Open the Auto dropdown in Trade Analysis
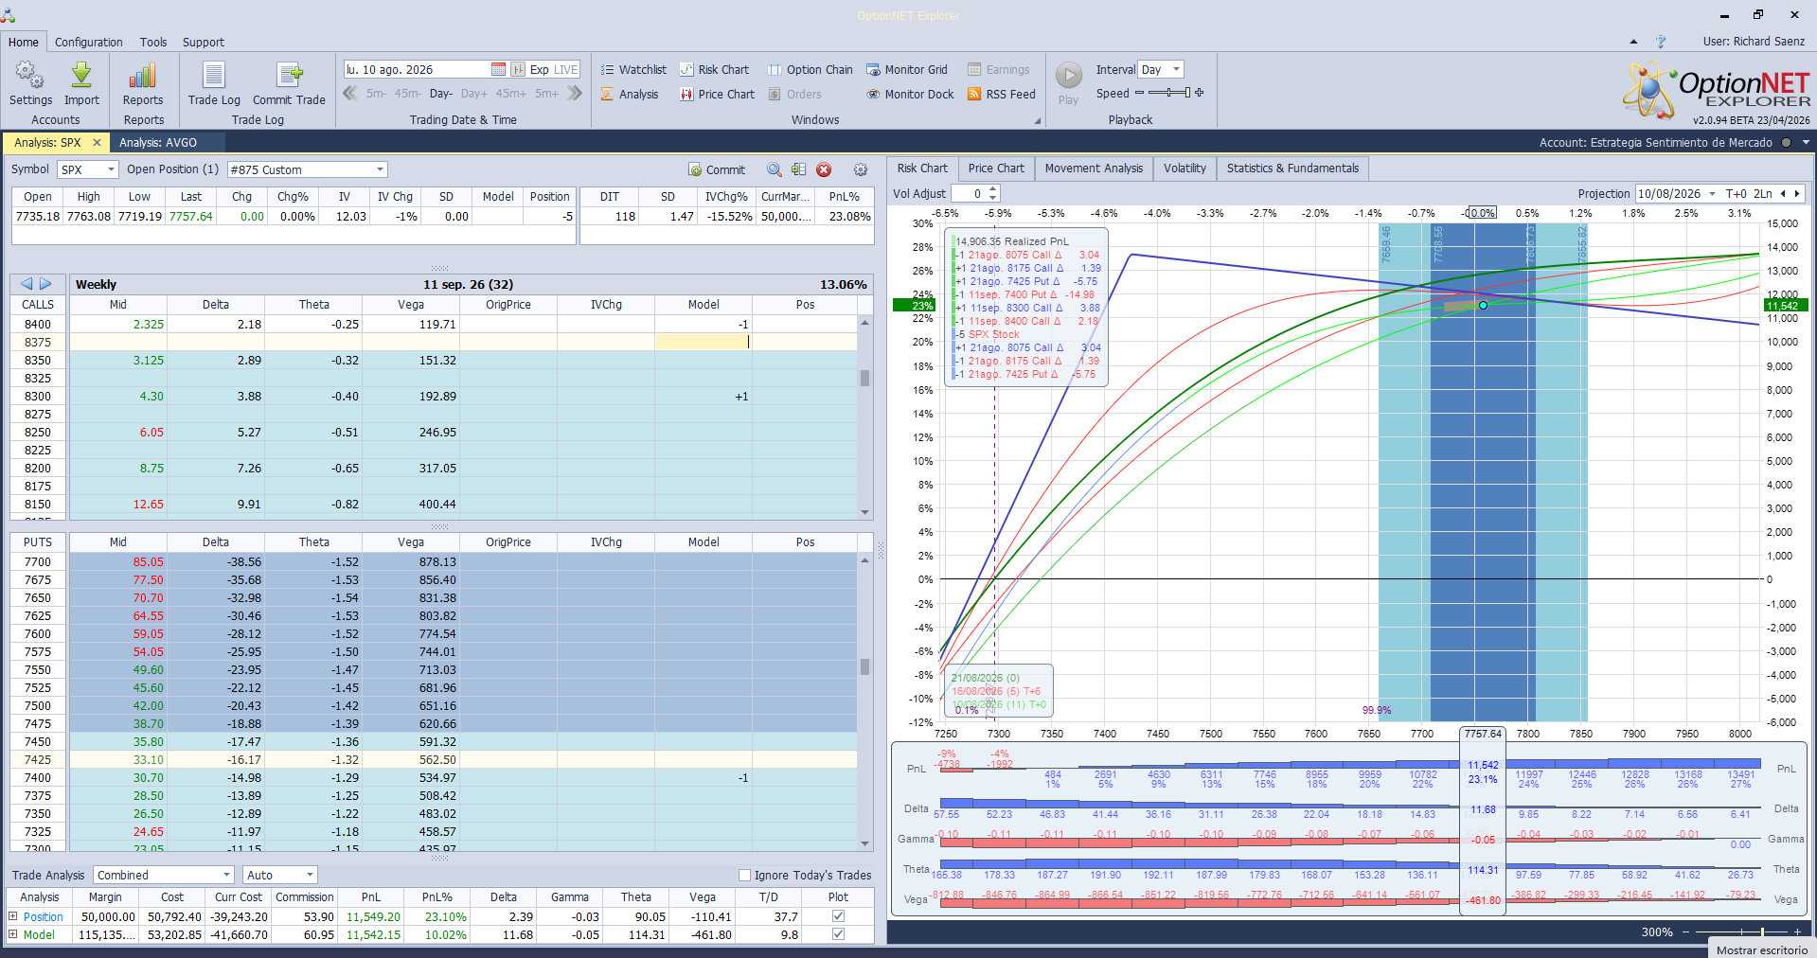Viewport: 1817px width, 958px height. point(310,875)
